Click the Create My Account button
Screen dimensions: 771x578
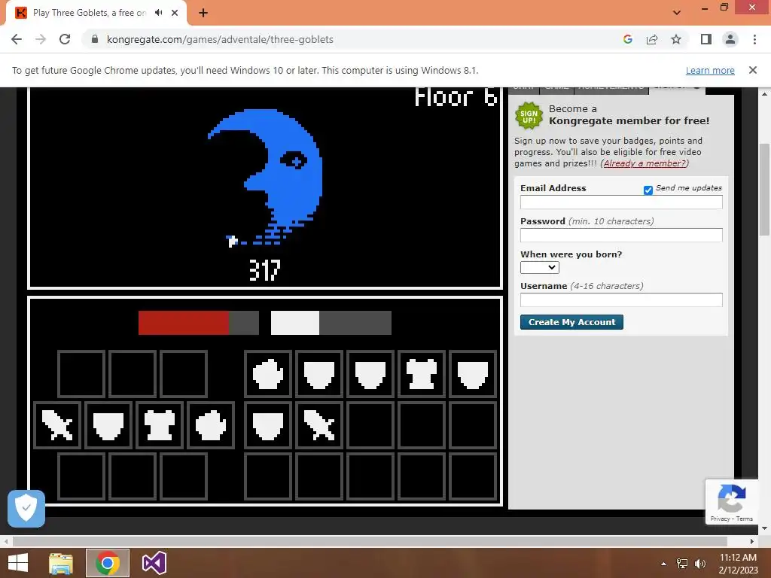click(571, 322)
